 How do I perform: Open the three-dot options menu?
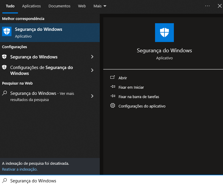pos(207,6)
